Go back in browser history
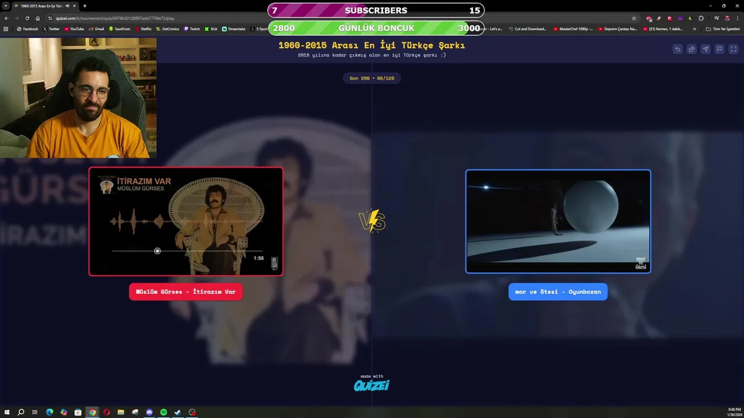 point(6,19)
